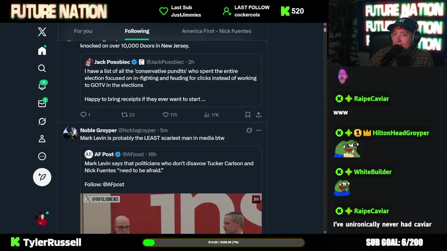Image resolution: width=447 pixels, height=251 pixels.
Task: Click the AF Post avatar logo
Action: (x=89, y=154)
